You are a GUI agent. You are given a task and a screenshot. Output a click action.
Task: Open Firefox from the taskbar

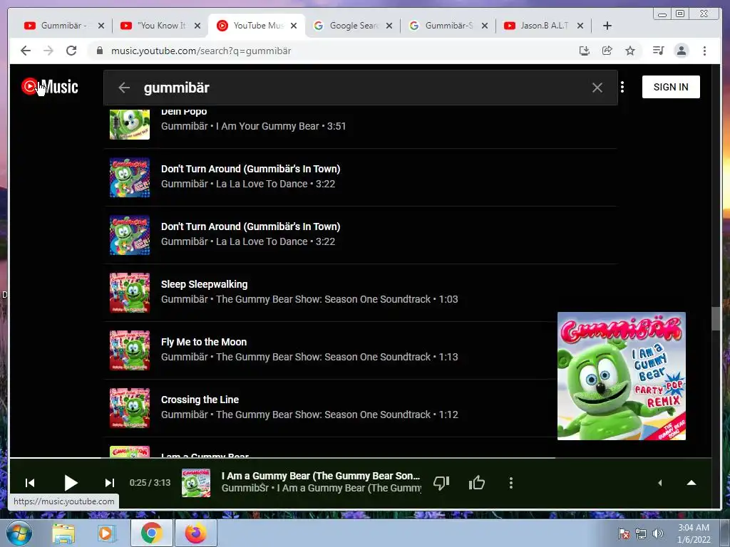[x=196, y=533]
